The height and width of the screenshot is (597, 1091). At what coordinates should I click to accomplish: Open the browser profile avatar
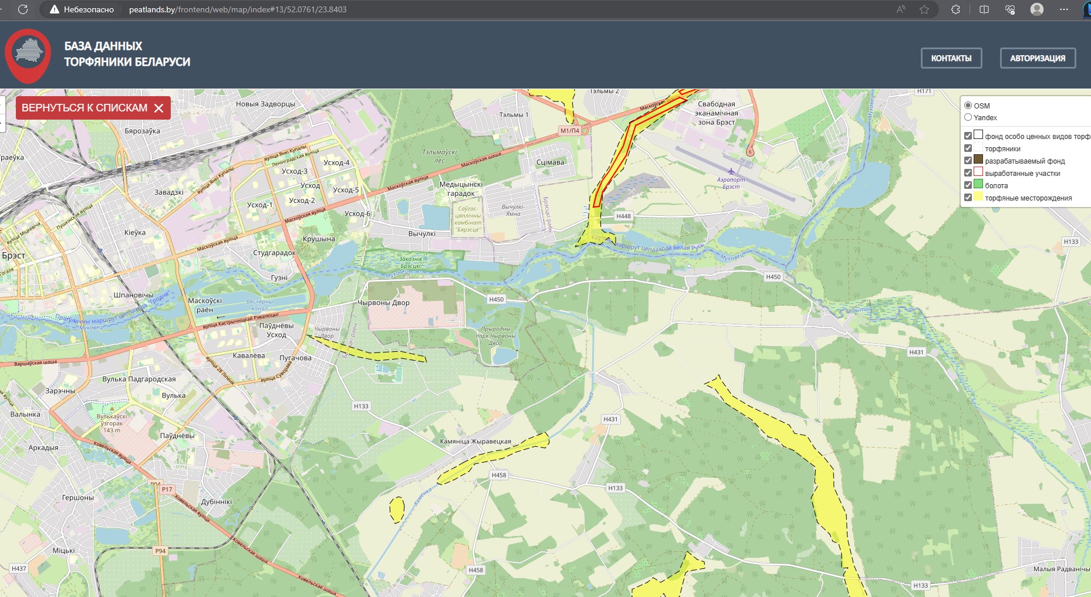(1037, 9)
